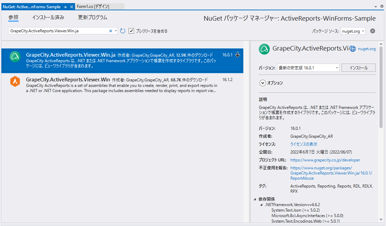The width and height of the screenshot is (386, 226).
Task: Click the details pane scroll down arrow
Action: click(381, 219)
